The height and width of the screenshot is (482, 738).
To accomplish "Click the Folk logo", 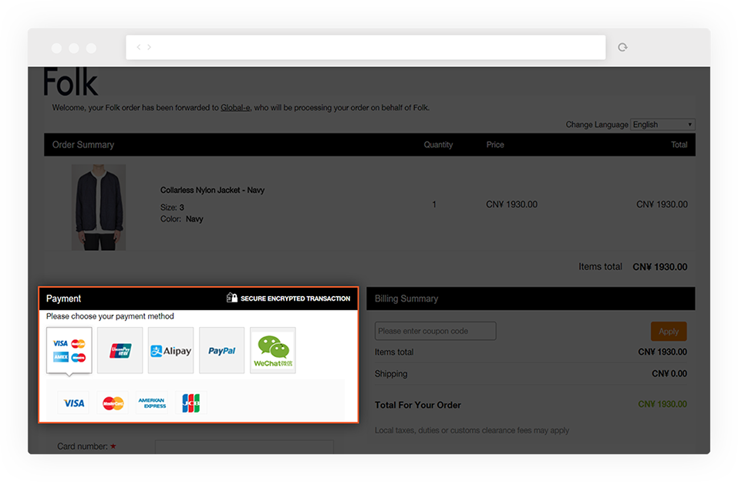I will click(x=71, y=83).
